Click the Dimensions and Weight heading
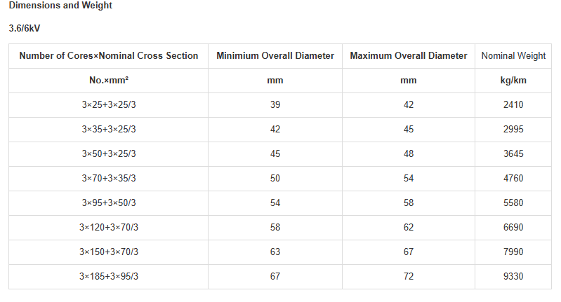 click(x=60, y=6)
